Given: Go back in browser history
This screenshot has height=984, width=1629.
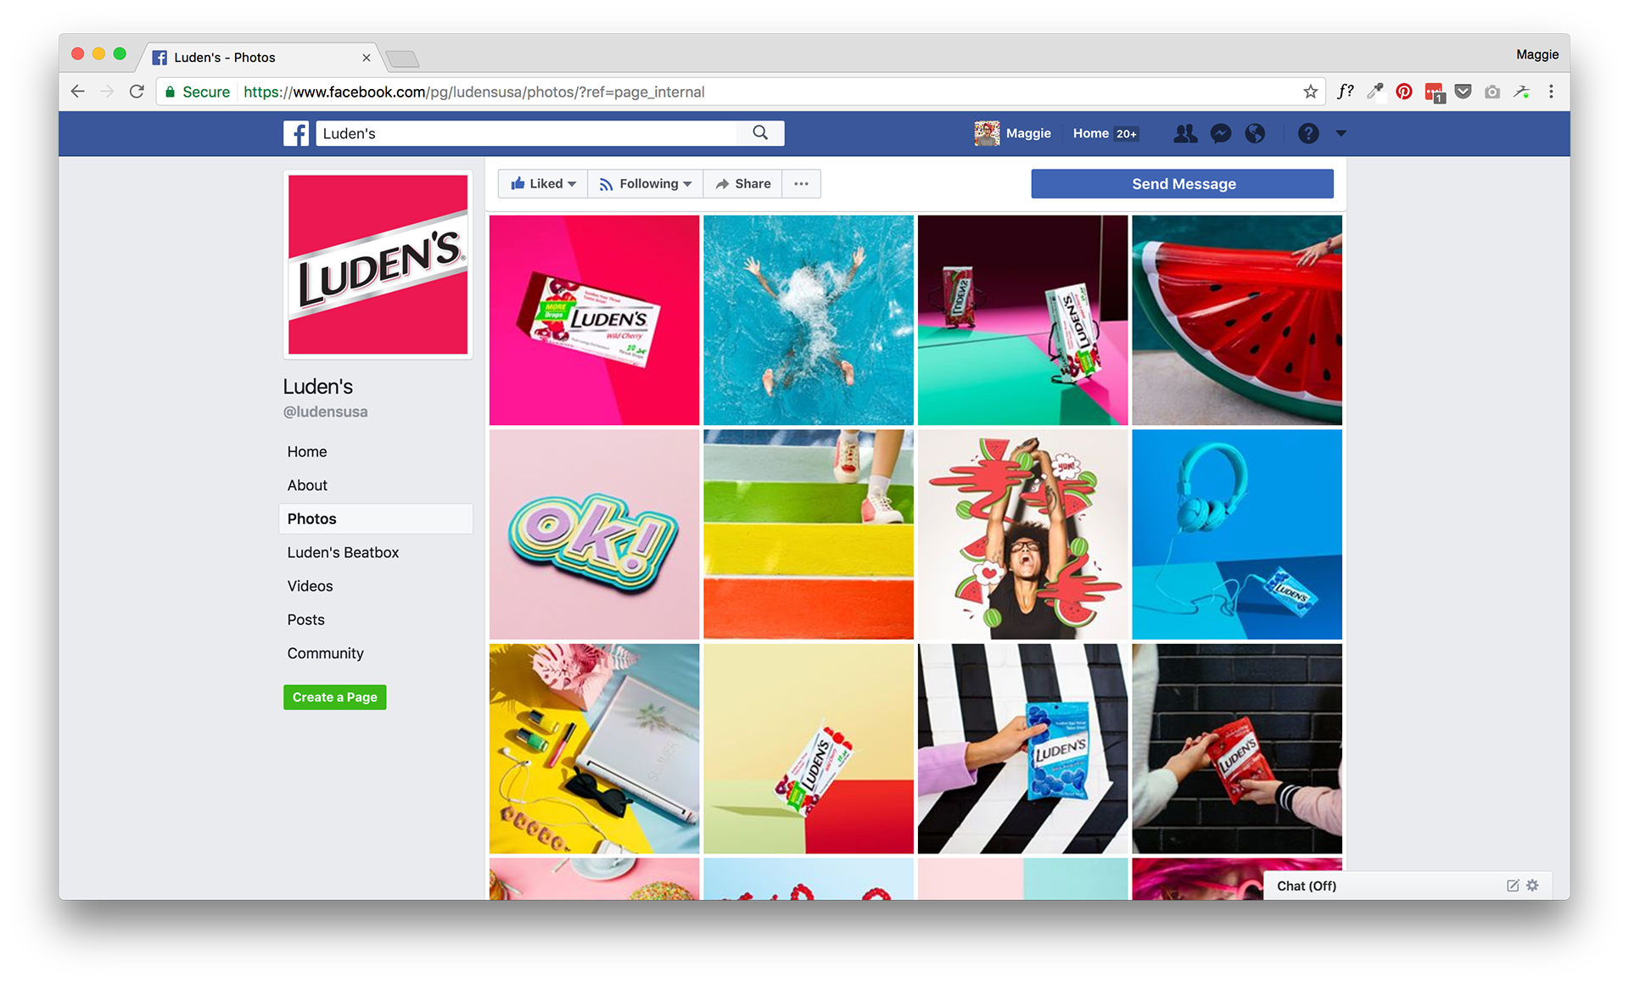Looking at the screenshot, I should (x=78, y=92).
